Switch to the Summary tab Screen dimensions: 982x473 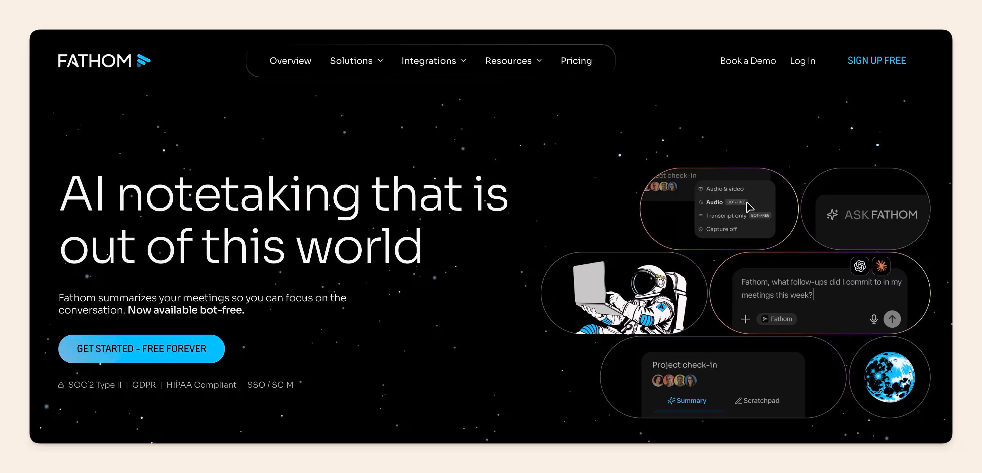687,400
